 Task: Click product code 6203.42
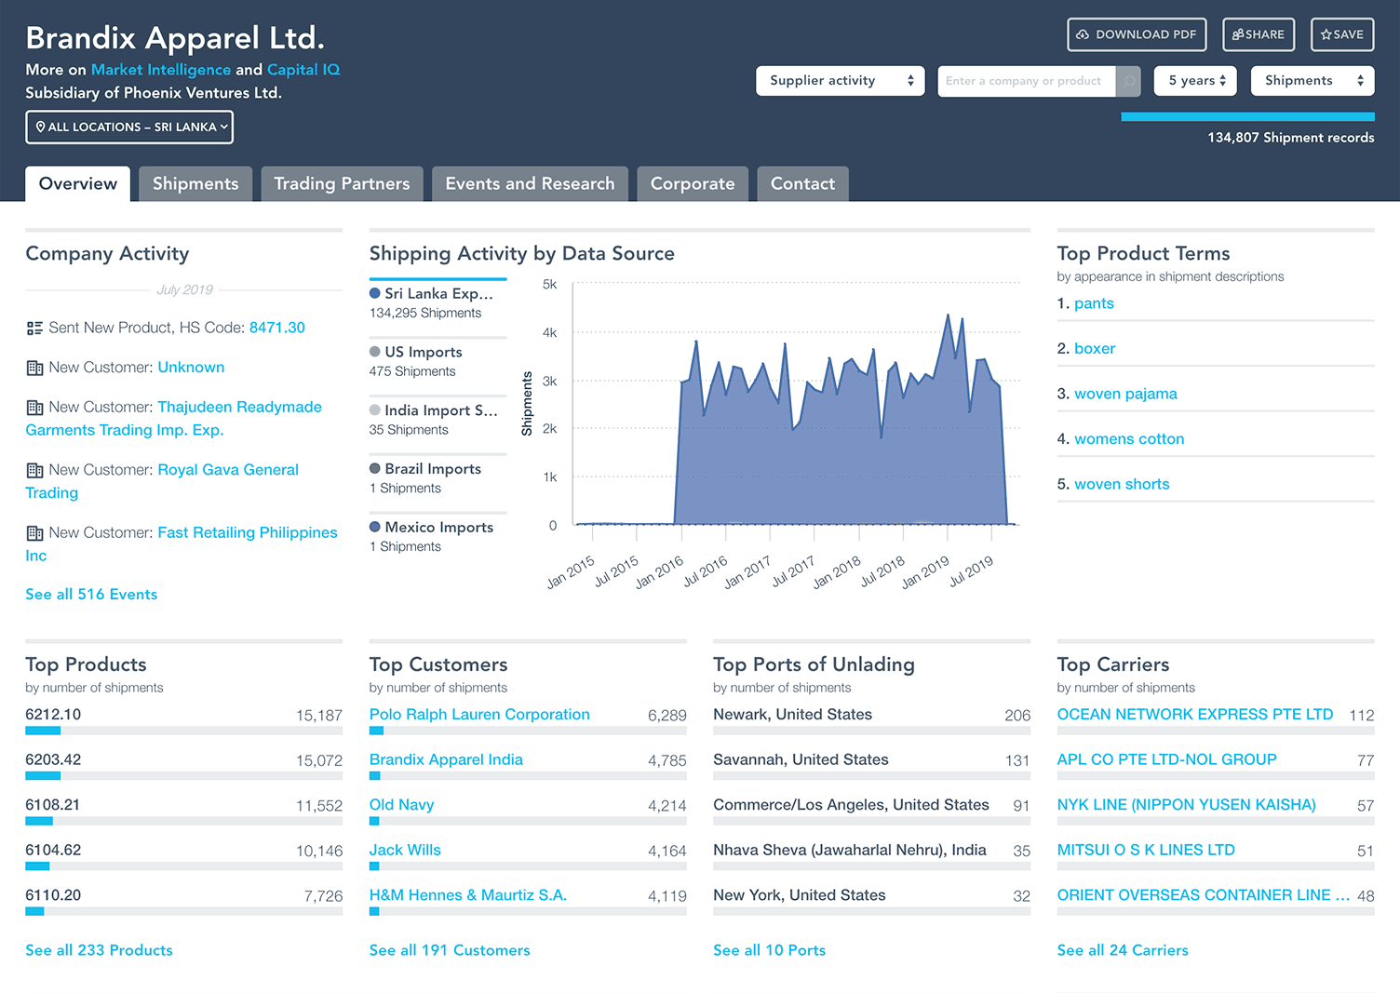pos(53,759)
